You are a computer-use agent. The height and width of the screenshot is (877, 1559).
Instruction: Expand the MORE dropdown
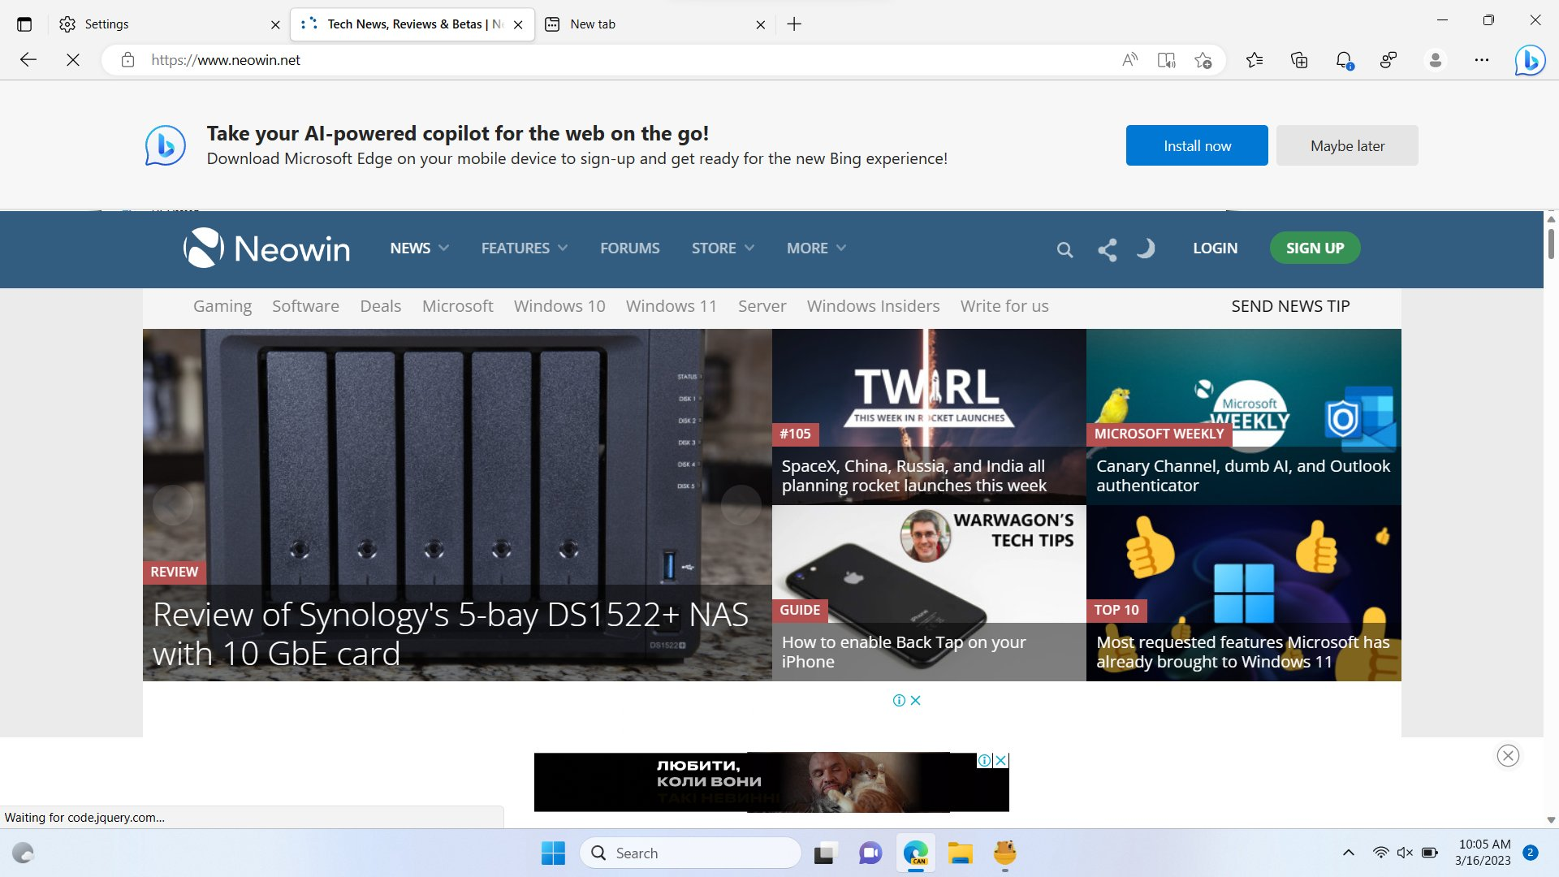coord(815,248)
